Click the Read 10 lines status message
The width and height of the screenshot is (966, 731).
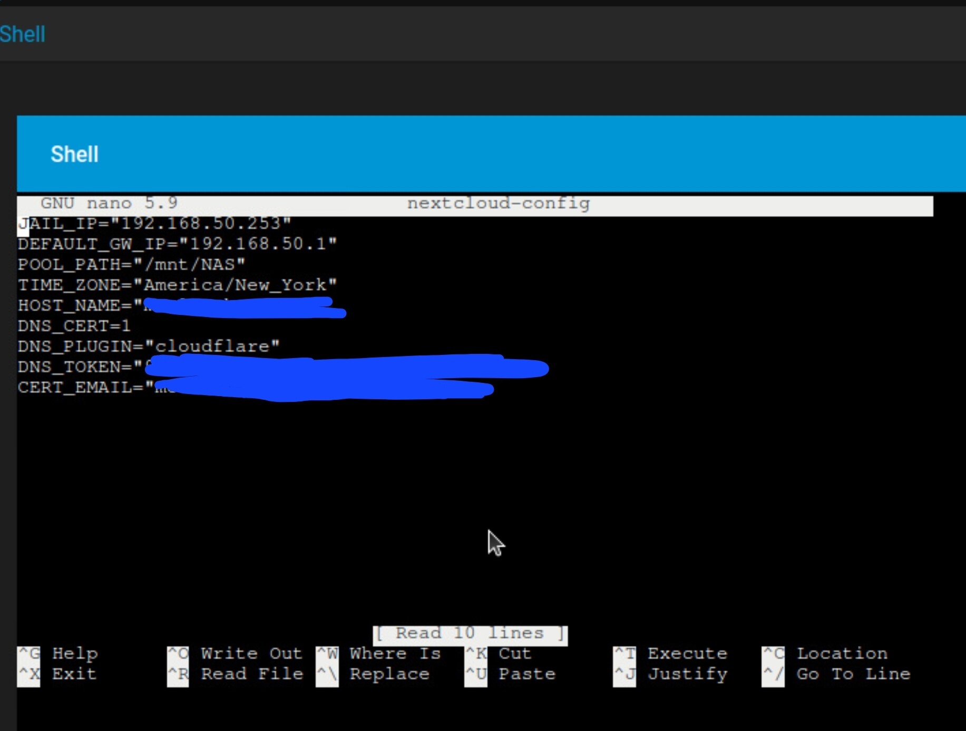(470, 633)
